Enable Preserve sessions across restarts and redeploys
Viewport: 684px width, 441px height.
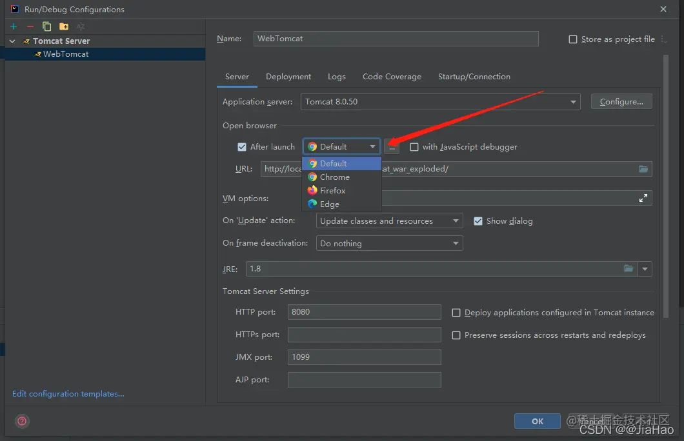[x=456, y=335]
